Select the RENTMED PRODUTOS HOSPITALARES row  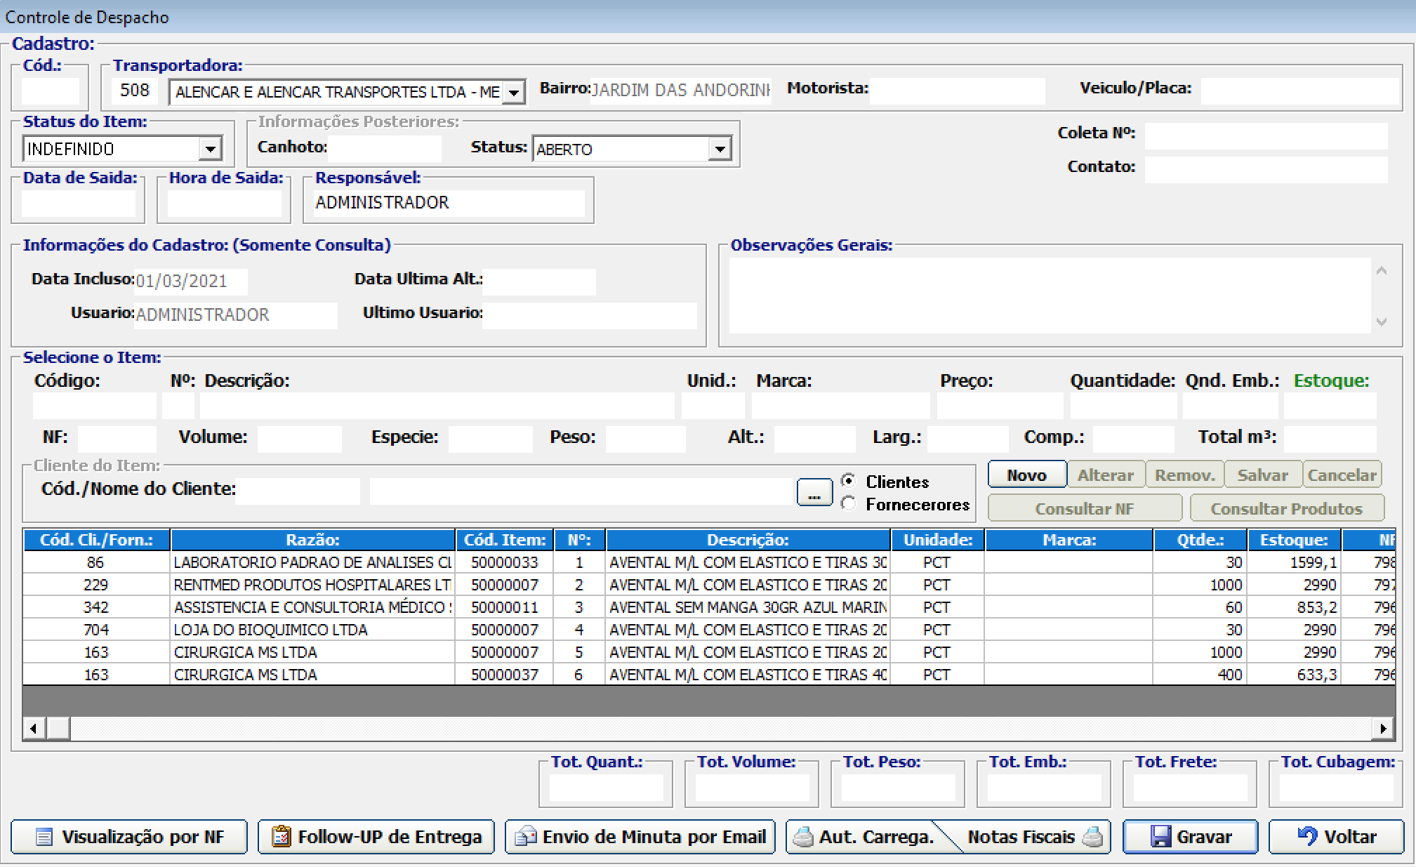[x=312, y=585]
